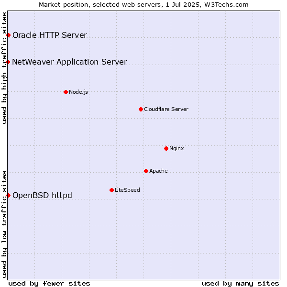Select the Apache red marker
Screen dimensions: 287x287
pos(146,171)
